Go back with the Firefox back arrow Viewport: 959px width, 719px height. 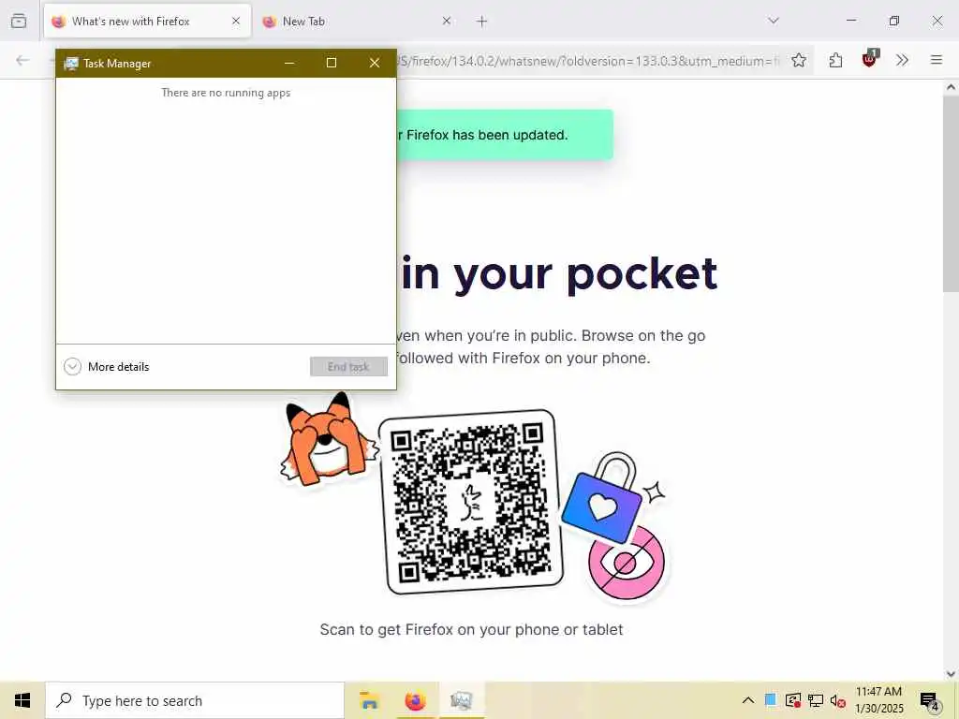22,60
